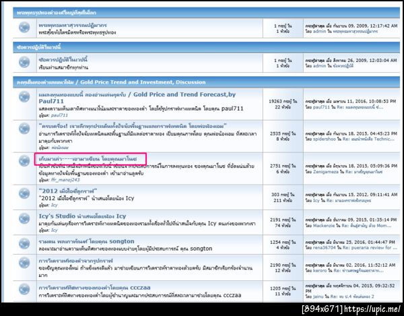Click moderator link ffr_manoj243

click(x=65, y=180)
